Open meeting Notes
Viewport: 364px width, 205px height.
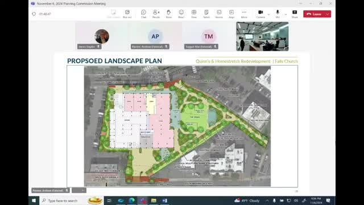206,14
